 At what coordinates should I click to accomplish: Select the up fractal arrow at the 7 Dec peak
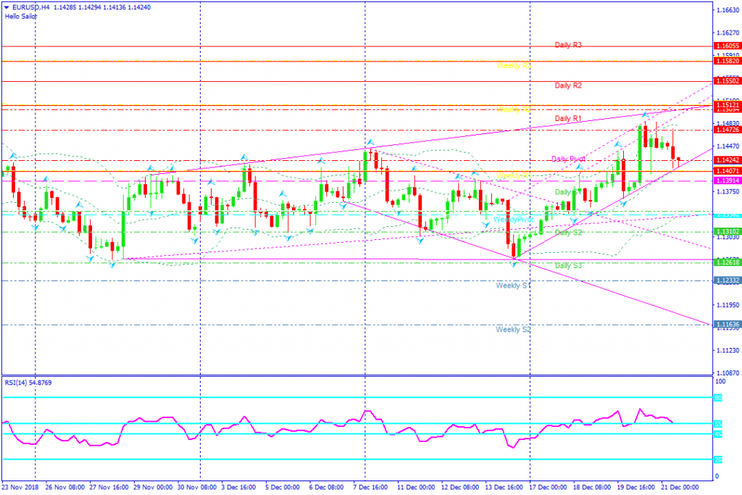tap(370, 142)
